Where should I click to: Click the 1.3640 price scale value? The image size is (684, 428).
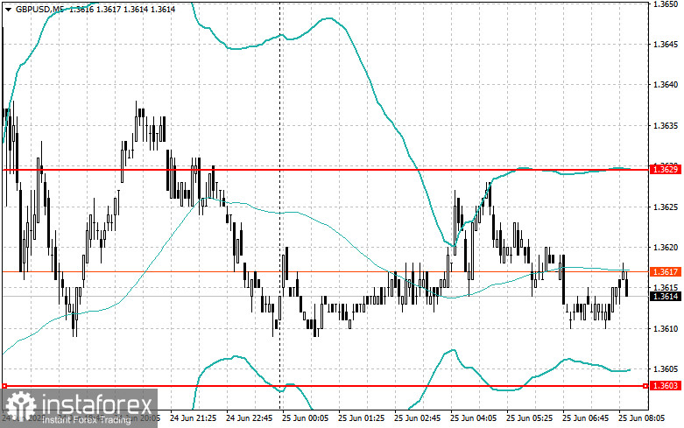click(x=666, y=85)
